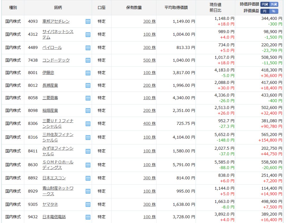Show profit/loss in 円
The image size is (286, 223).
[265, 11]
